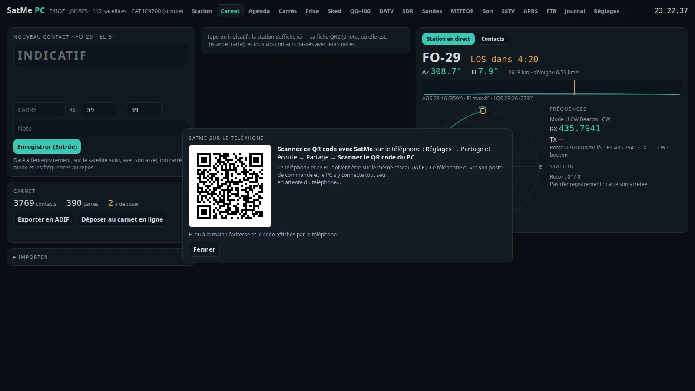Select the Station en direct toggle
The width and height of the screenshot is (695, 391).
tap(448, 39)
